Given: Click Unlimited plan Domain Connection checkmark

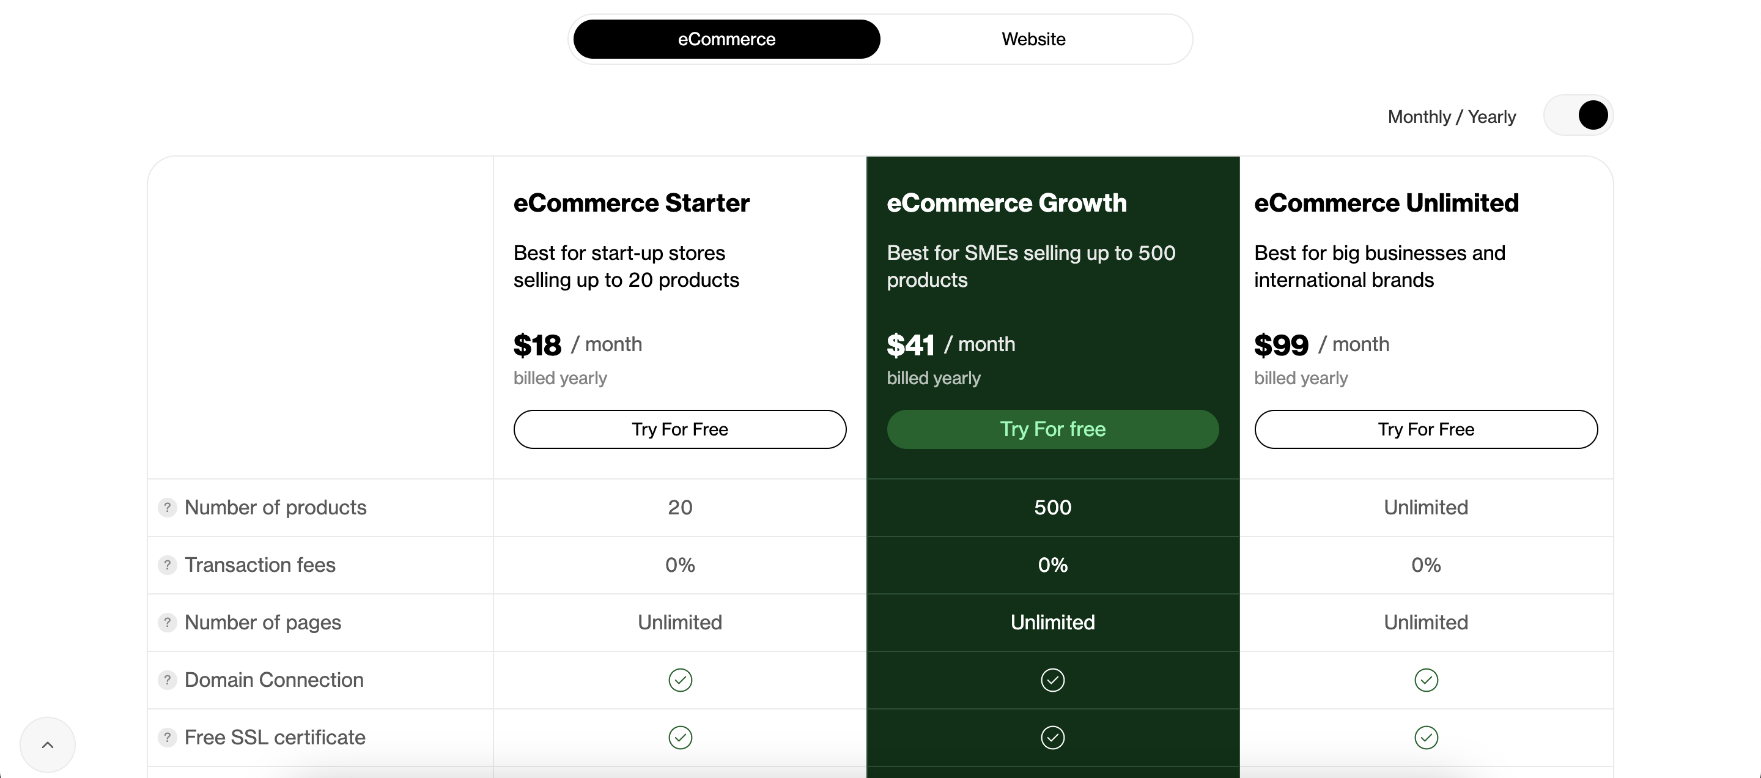Looking at the screenshot, I should click(1426, 680).
